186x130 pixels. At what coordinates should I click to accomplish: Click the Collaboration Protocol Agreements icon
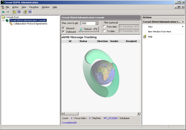click(11, 24)
